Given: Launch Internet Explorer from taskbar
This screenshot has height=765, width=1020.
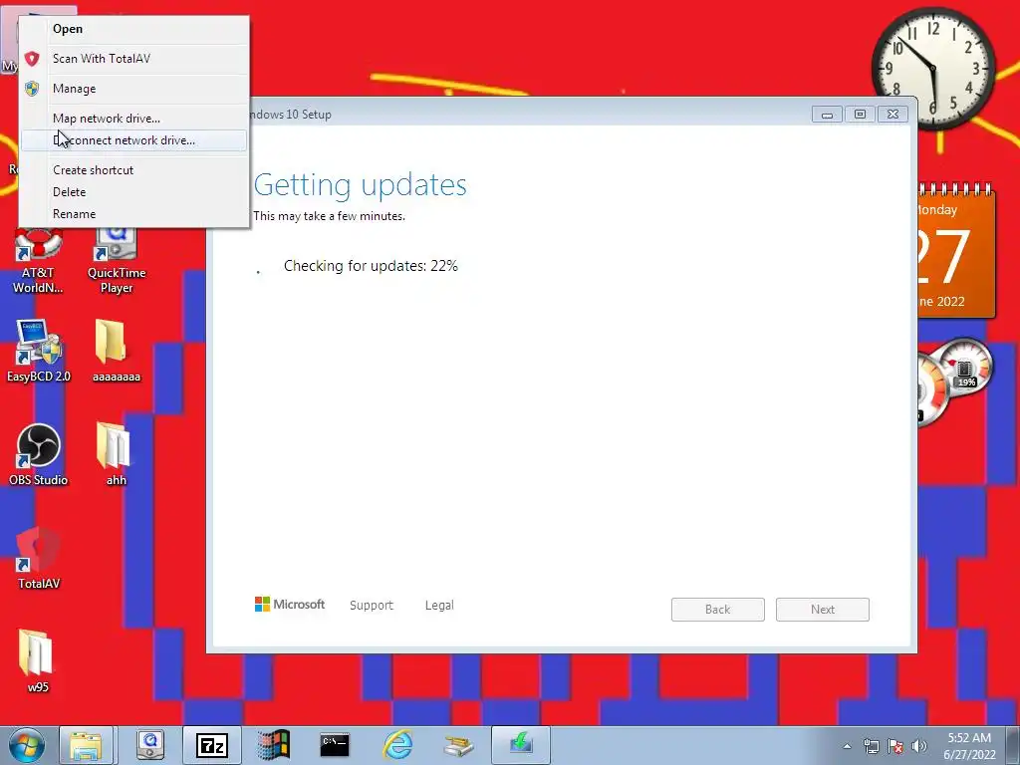Looking at the screenshot, I should tap(396, 745).
